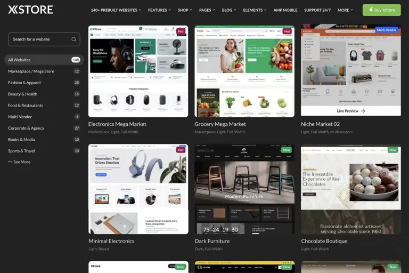The image size is (409, 273).
Task: Expand the 140+ Prebuilt Websites menu
Action: point(116,10)
